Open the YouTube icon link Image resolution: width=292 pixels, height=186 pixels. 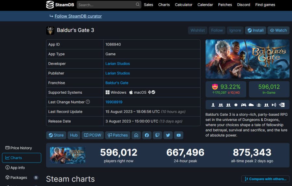tap(178, 135)
